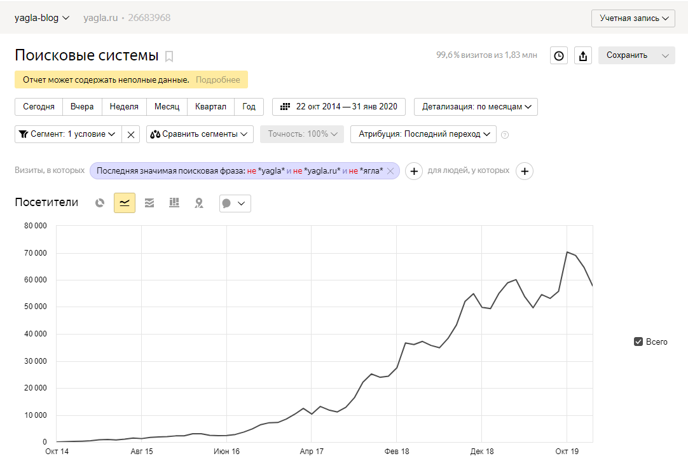Screen dimensions: 688x470
Task: Uncheck the Всего series checkbox
Action: (638, 342)
